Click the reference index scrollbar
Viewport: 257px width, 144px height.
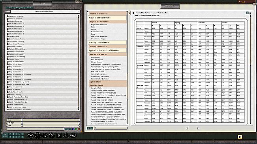point(128,68)
